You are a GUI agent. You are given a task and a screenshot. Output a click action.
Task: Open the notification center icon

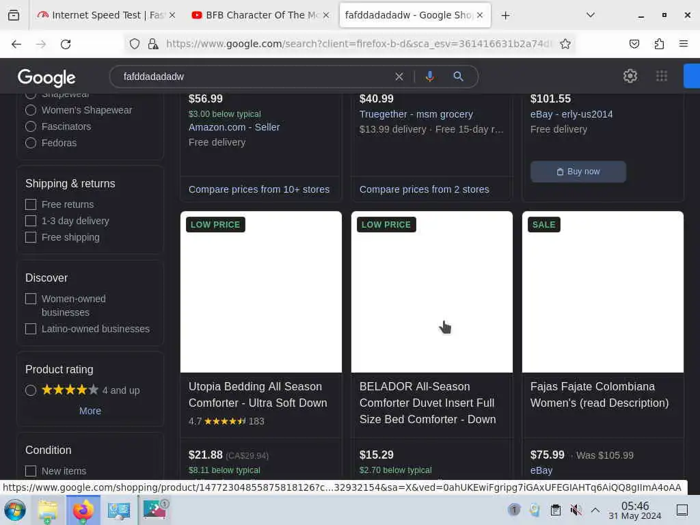tap(682, 510)
